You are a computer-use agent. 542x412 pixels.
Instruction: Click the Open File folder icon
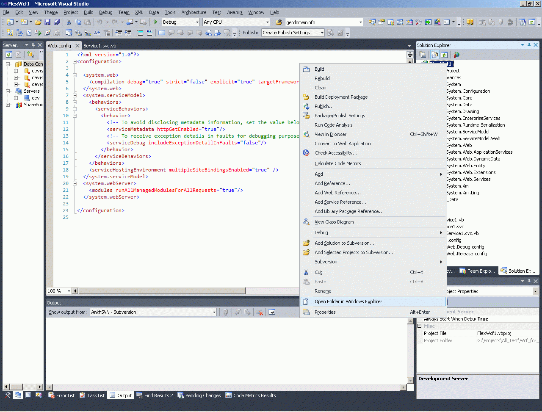(38, 22)
